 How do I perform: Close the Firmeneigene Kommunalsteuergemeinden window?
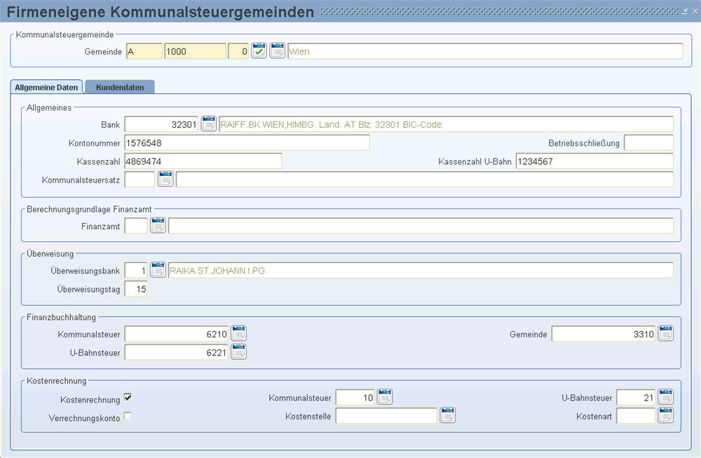click(695, 11)
